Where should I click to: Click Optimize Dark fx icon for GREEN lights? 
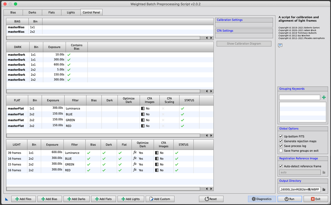tap(135, 164)
